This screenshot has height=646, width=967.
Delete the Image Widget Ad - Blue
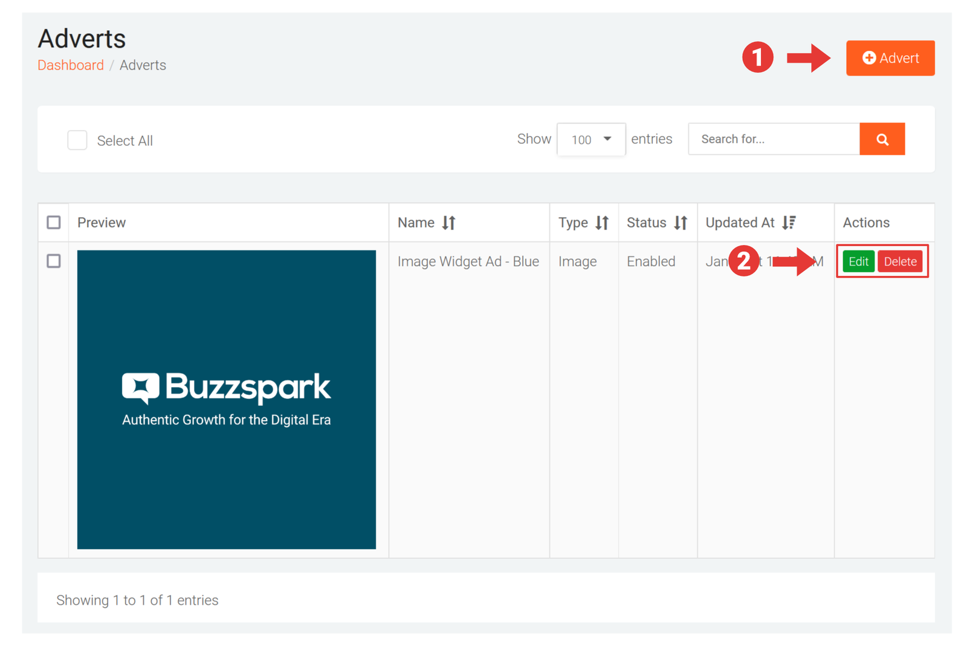[899, 261]
